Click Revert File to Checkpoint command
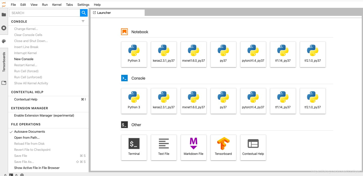 click(49, 150)
